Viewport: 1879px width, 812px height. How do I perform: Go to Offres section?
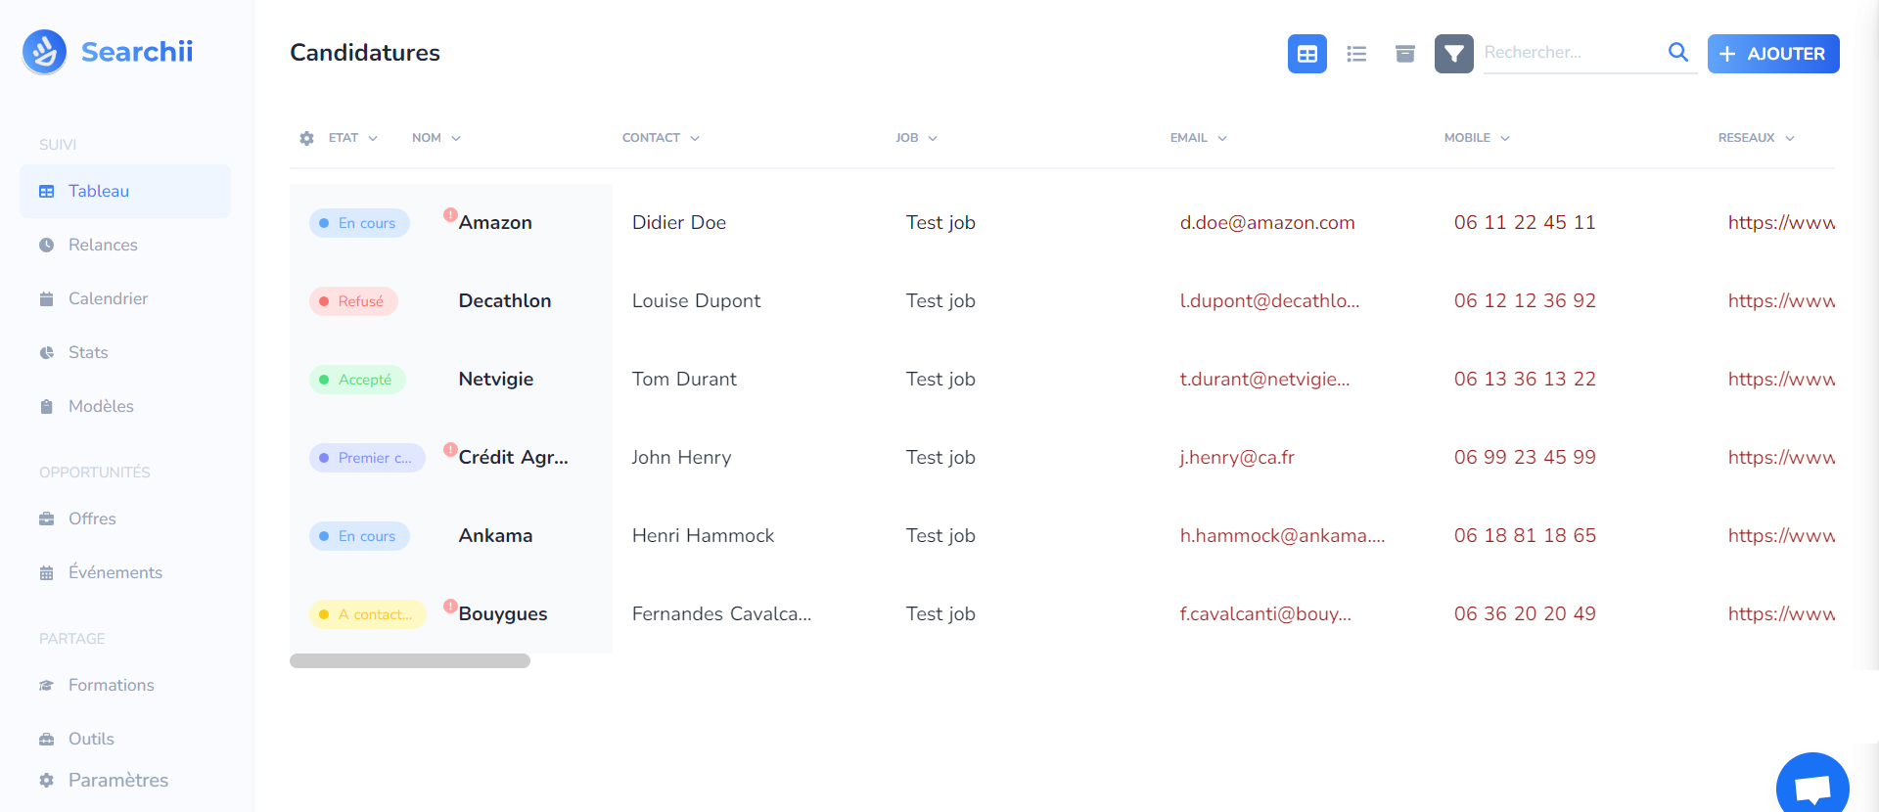point(92,519)
